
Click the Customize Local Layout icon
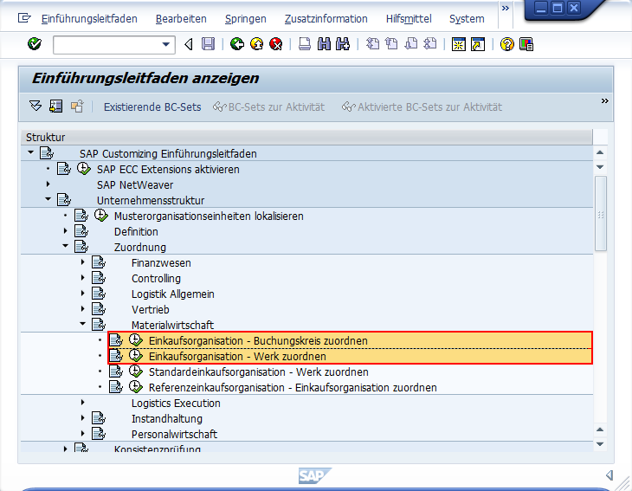click(x=526, y=44)
